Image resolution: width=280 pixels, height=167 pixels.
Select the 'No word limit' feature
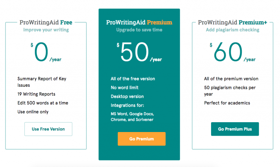(125, 88)
